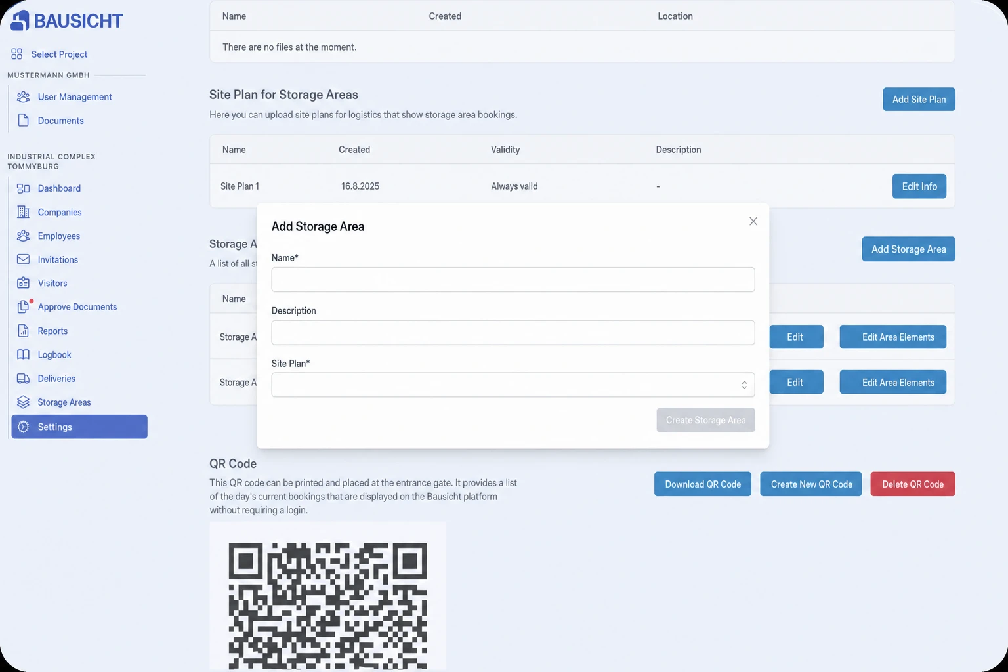Click the Approve Documents icon with red dot

click(24, 306)
